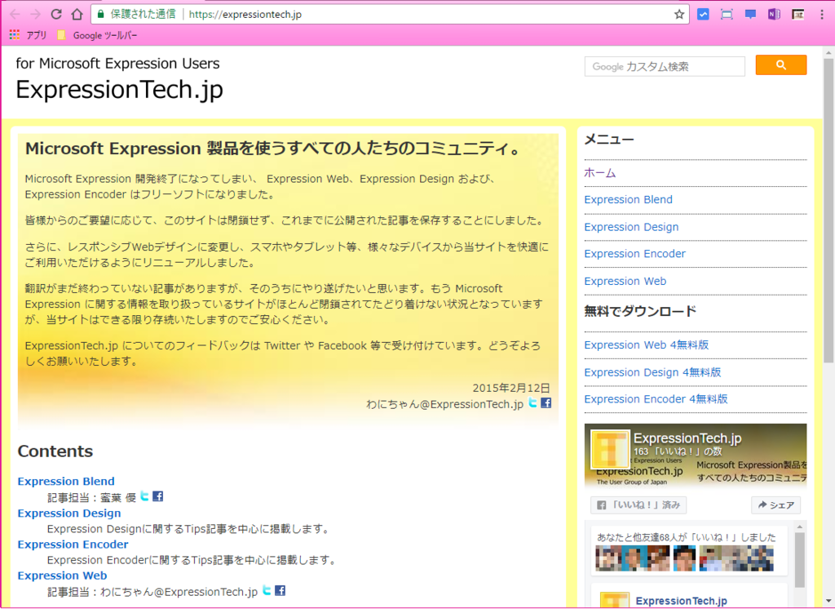835x609 pixels.
Task: Open Facebook icon next to 蜜葉 優
Action: click(157, 496)
